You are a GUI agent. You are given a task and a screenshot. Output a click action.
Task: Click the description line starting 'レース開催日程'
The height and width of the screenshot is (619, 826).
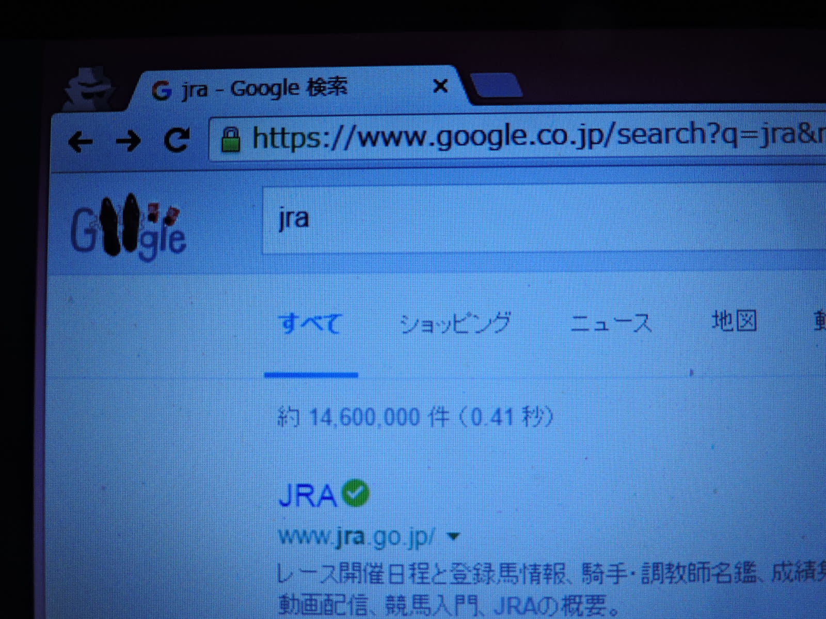[x=551, y=573]
